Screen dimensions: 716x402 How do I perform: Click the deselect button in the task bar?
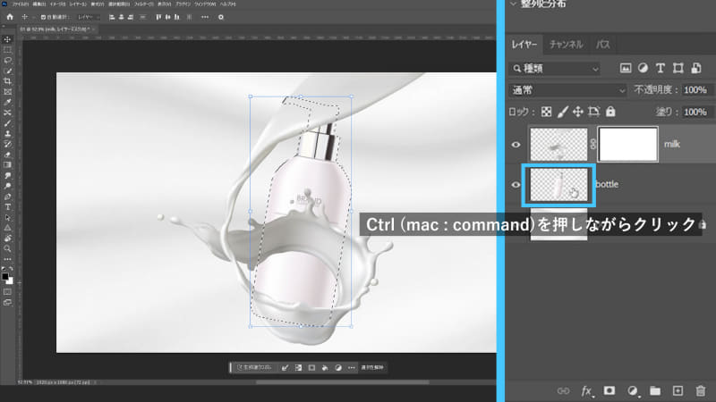pos(372,367)
